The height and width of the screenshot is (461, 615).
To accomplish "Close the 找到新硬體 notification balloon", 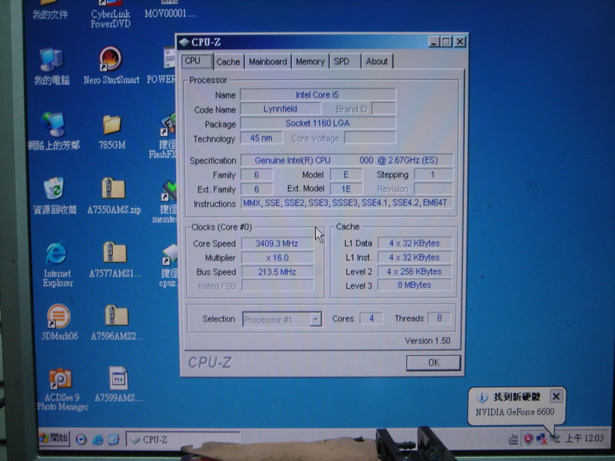I will point(556,396).
